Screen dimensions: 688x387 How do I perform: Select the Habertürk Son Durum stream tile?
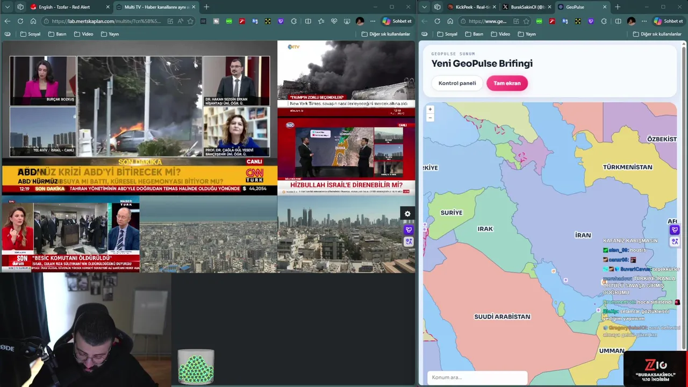click(x=70, y=234)
